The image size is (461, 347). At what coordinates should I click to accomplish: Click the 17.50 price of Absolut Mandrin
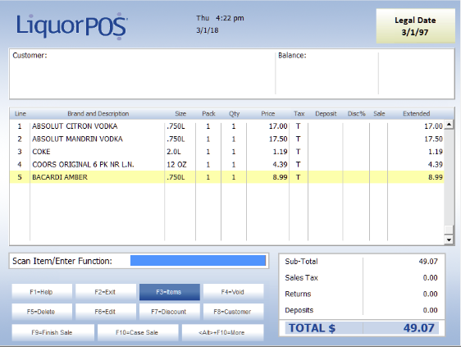[278, 139]
